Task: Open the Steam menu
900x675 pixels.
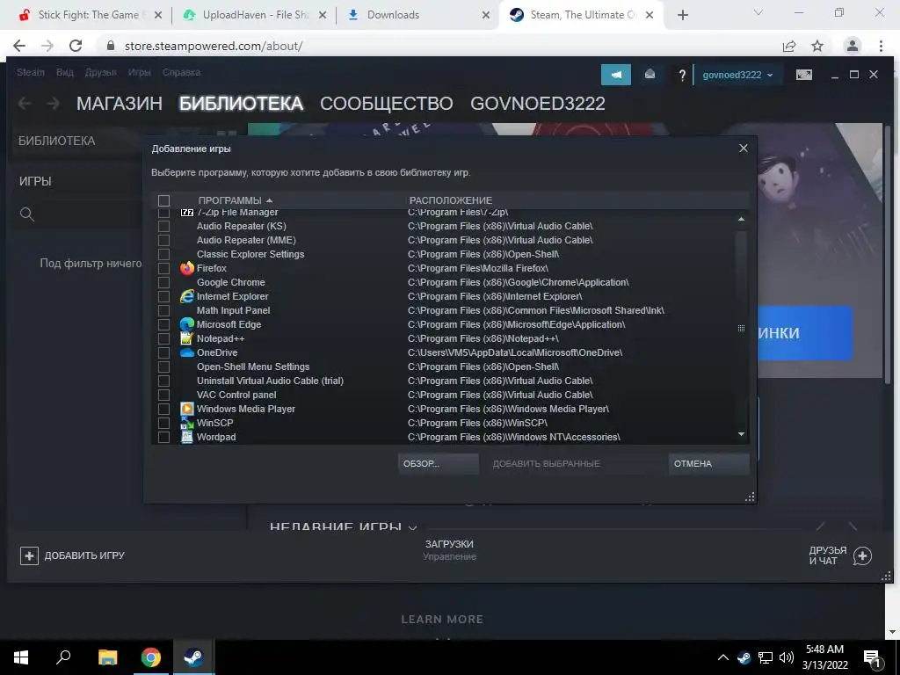Action: point(31,72)
